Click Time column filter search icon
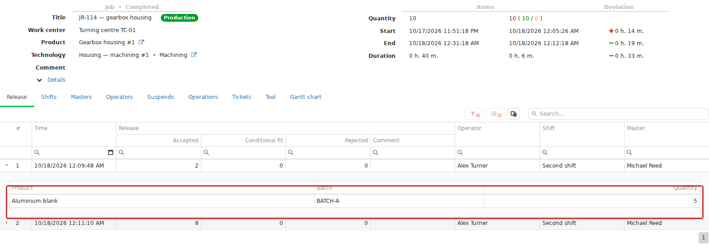 pyautogui.click(x=37, y=153)
